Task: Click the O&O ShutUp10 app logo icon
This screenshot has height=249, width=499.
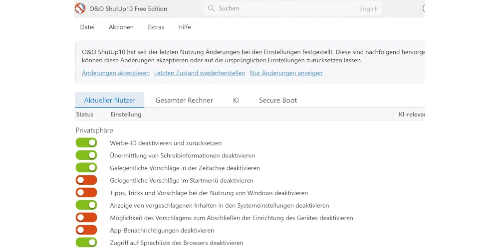Action: click(80, 8)
